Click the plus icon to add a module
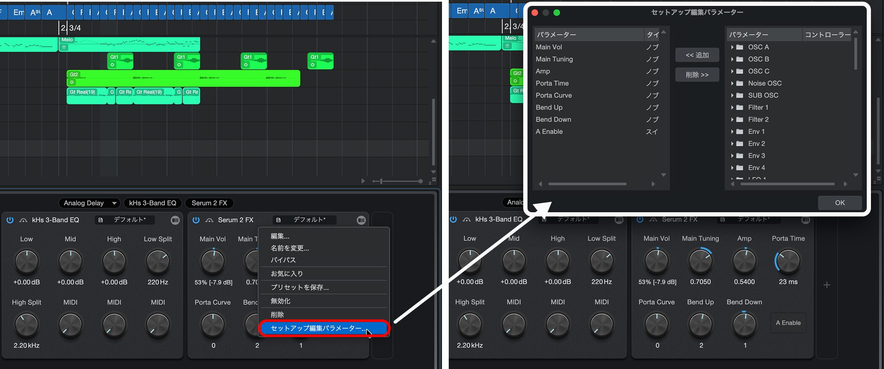Image resolution: width=884 pixels, height=369 pixels. tap(826, 285)
